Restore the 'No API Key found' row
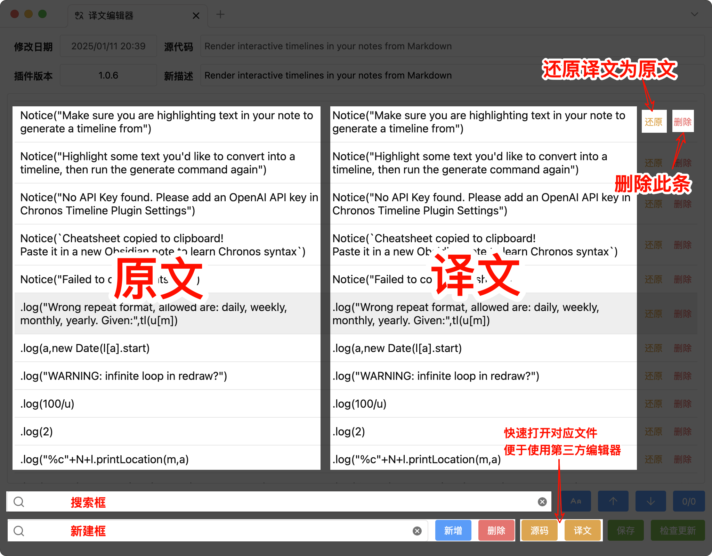This screenshot has width=712, height=556. pyautogui.click(x=654, y=204)
